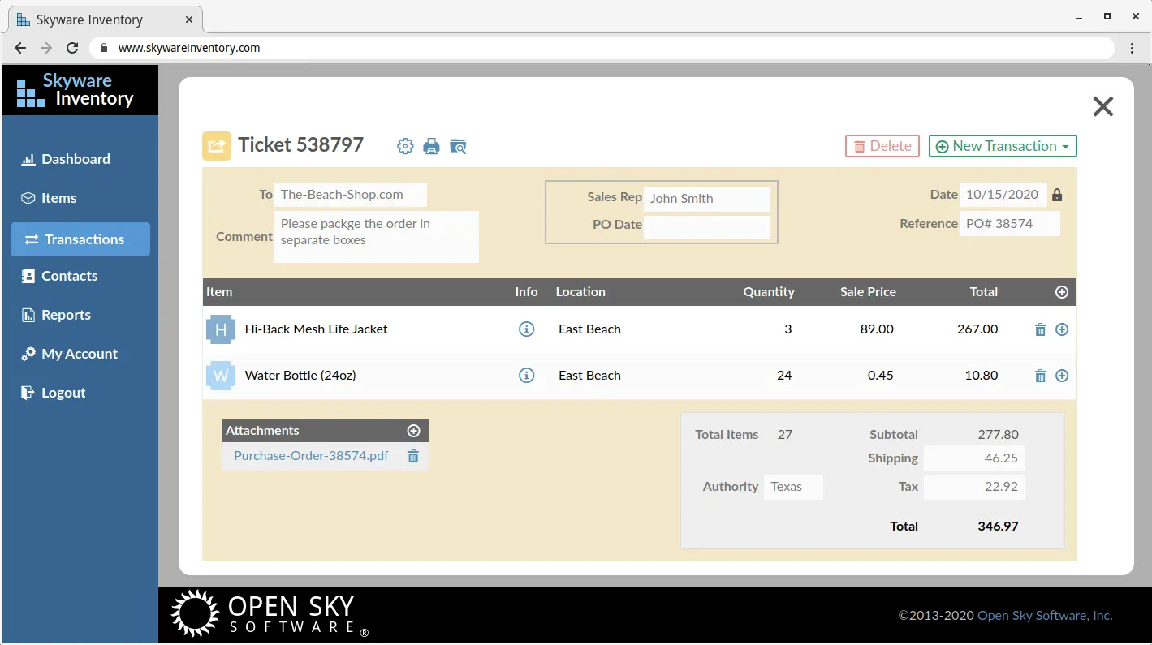
Task: Delete the Water Bottle row
Action: click(x=1040, y=376)
